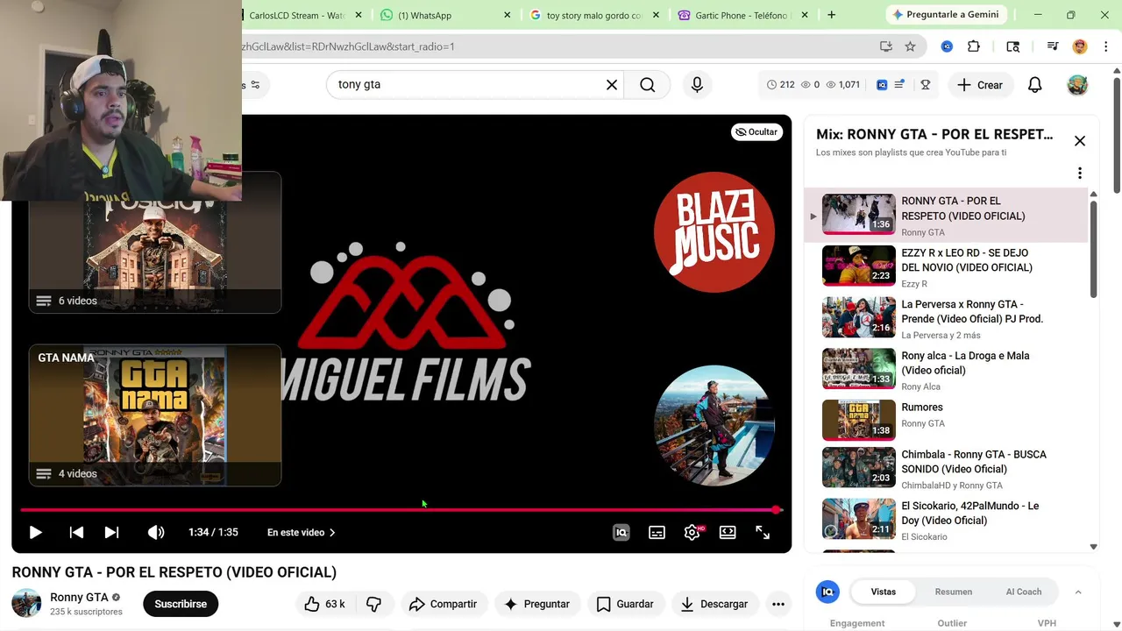The image size is (1122, 631).
Task: Dislike the video with thumbs down
Action: pyautogui.click(x=374, y=604)
